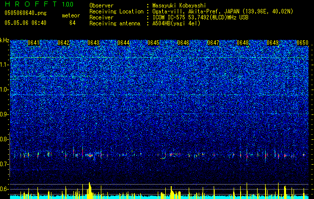This screenshot has height=199, width=314.
Task: Click the 1.1 kHz axis label
Action: [x=4, y=65]
